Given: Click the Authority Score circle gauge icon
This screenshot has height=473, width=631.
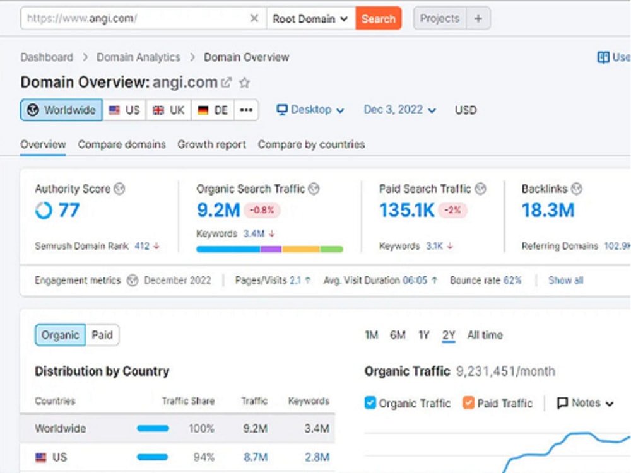Looking at the screenshot, I should [x=44, y=210].
